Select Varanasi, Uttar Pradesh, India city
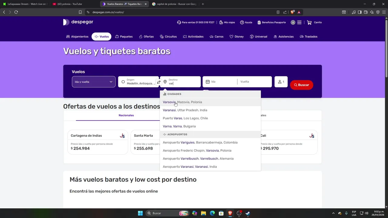Image resolution: width=388 pixels, height=218 pixels. [x=210, y=110]
